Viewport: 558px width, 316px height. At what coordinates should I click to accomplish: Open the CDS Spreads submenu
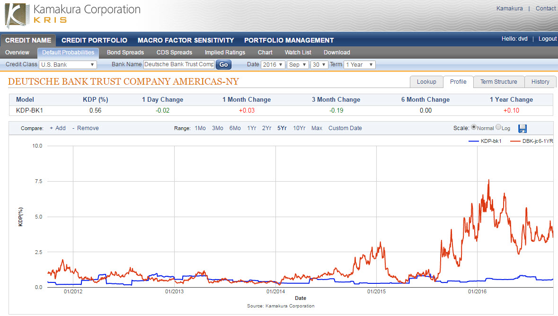(x=174, y=53)
